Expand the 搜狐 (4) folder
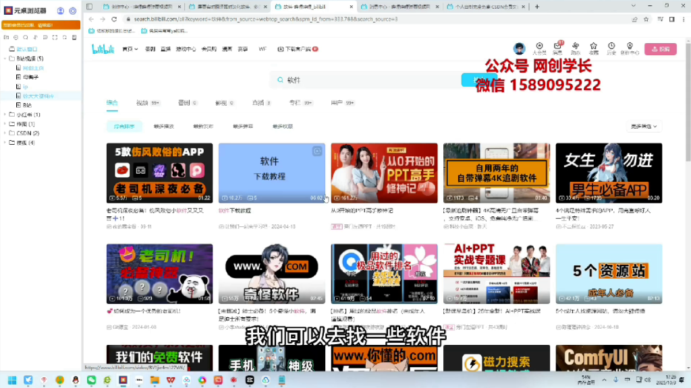 (3, 142)
